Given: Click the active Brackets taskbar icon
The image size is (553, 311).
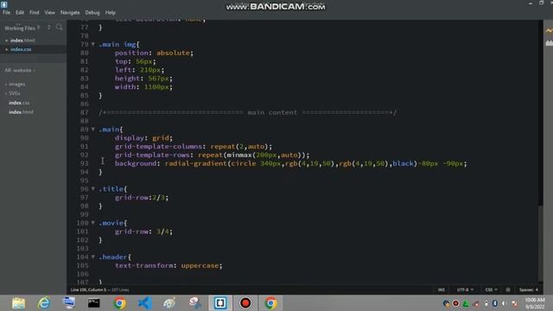Looking at the screenshot, I should (x=220, y=303).
